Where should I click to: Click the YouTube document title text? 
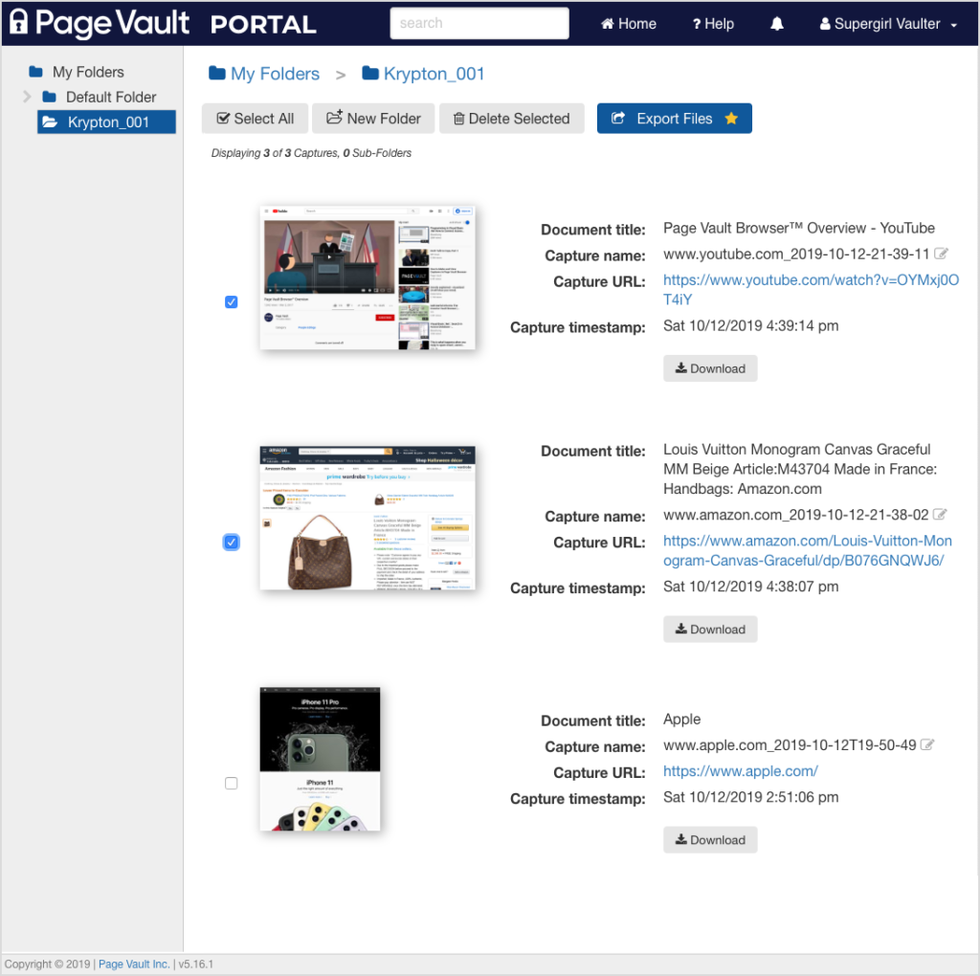point(799,228)
